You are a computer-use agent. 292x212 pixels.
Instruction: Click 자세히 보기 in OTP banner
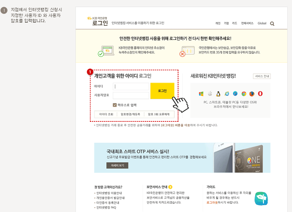point(117,165)
